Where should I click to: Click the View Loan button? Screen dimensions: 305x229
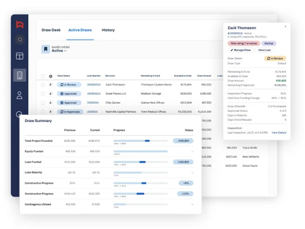(x=264, y=50)
